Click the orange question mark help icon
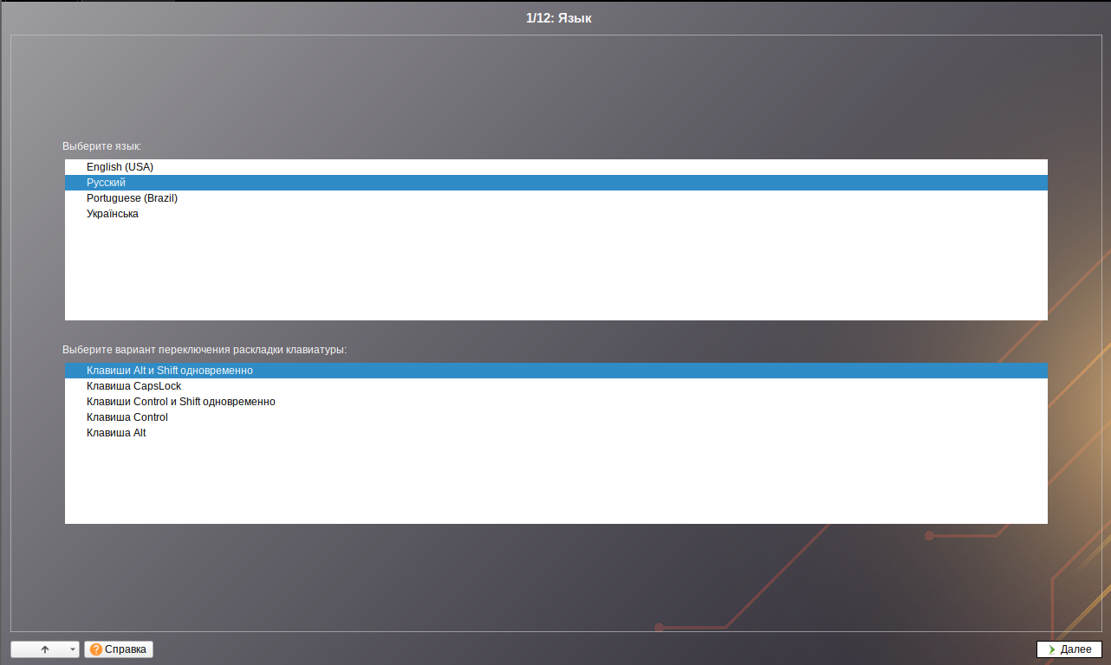The height and width of the screenshot is (665, 1111). [x=95, y=649]
